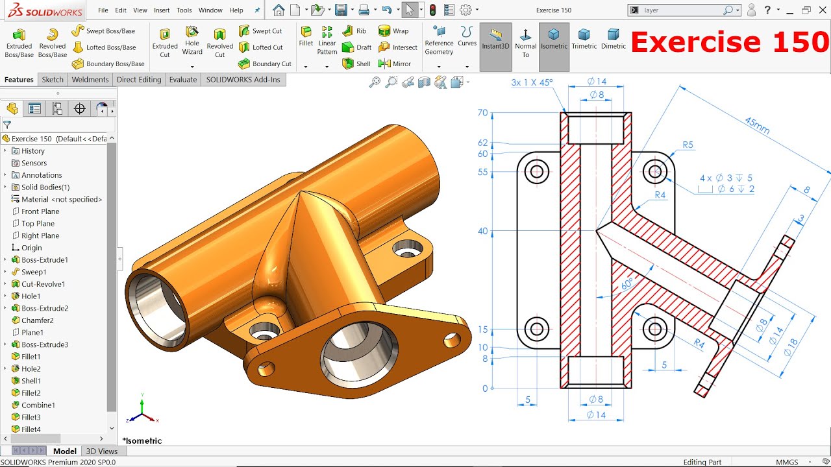
Task: Click Zoom to Fit in view toolbar
Action: pos(375,82)
